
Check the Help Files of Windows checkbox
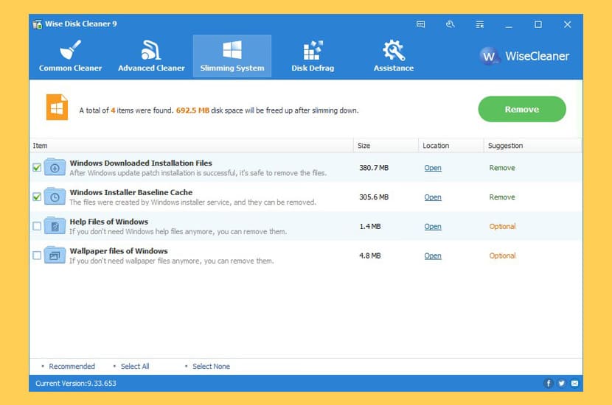(37, 226)
